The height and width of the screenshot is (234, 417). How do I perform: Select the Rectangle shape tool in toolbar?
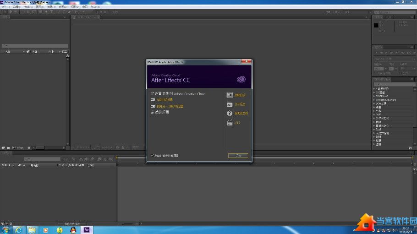coord(41,12)
